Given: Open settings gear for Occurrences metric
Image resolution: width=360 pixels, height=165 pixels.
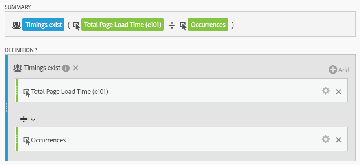Looking at the screenshot, I should pyautogui.click(x=325, y=139).
